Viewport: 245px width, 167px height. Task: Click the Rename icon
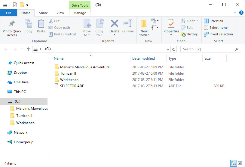[128, 24]
